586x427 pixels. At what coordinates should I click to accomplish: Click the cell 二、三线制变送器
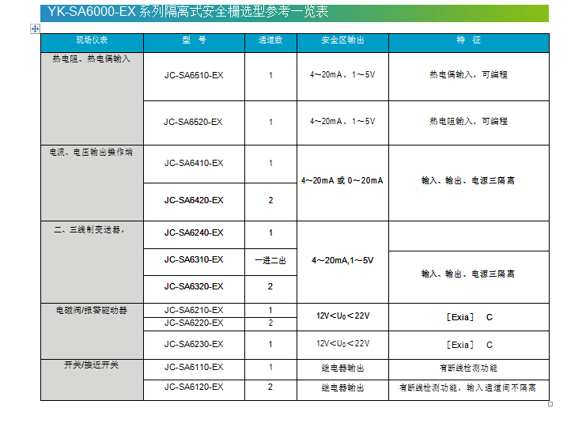tap(92, 263)
